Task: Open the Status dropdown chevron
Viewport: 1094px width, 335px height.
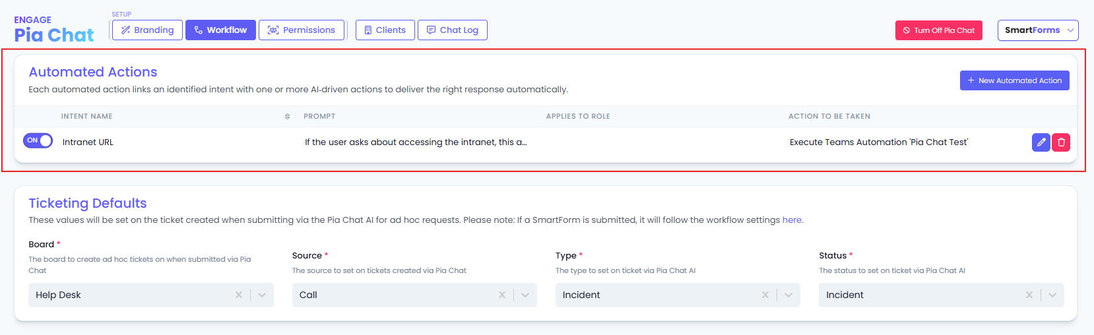Action: click(x=1052, y=295)
